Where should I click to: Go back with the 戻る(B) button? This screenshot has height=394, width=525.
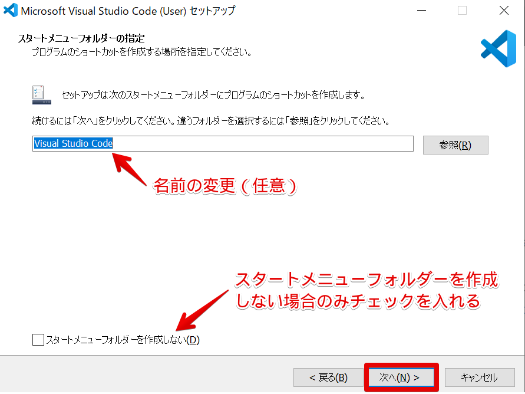click(x=328, y=377)
